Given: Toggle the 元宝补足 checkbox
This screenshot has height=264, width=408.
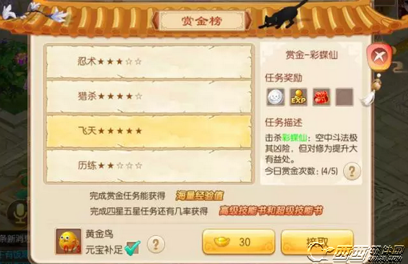Looking at the screenshot, I should tap(132, 248).
